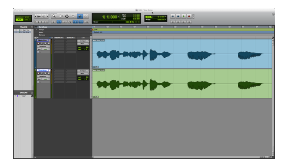Image resolution: width=290 pixels, height=167 pixels.
Task: Click the horizontal zoom audio waveform button
Action: click(39, 16)
